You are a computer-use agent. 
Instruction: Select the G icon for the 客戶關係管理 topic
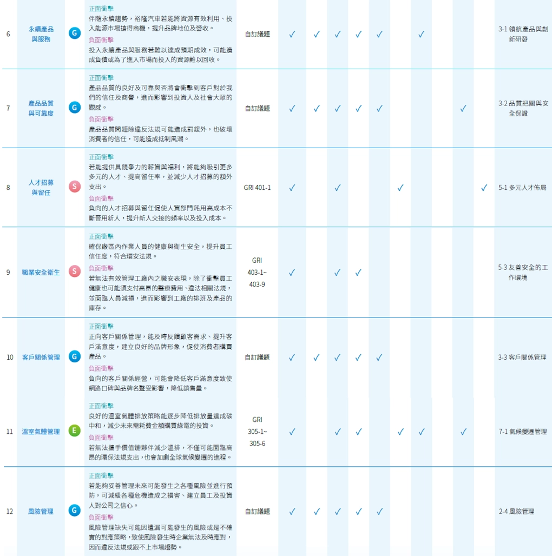point(74,357)
